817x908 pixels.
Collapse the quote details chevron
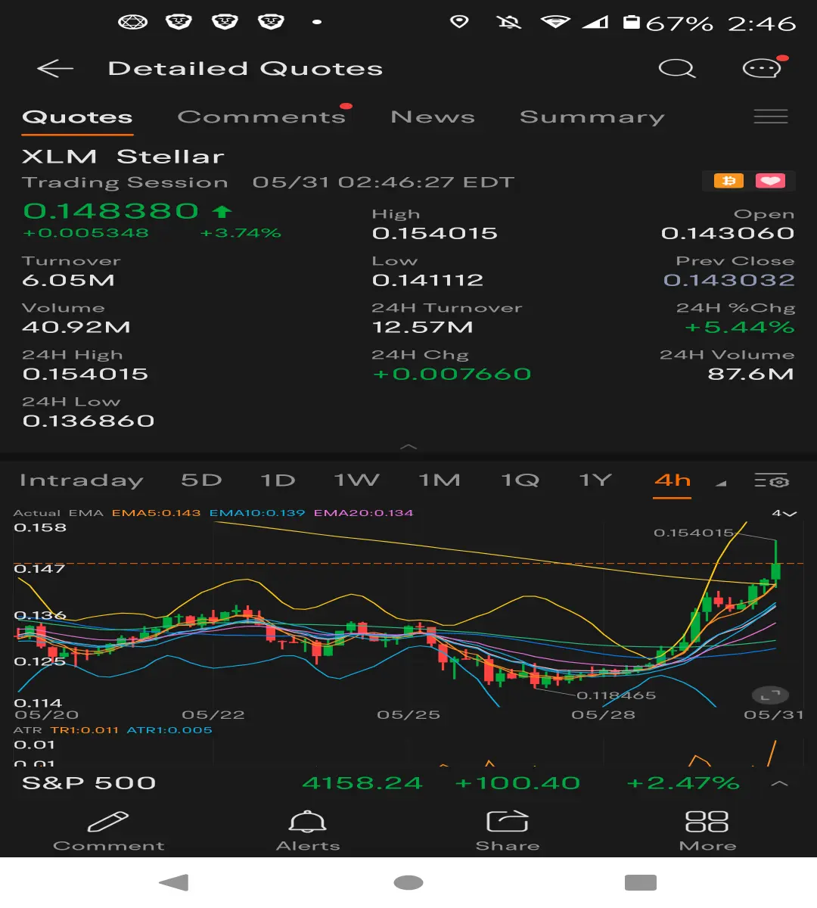408,447
